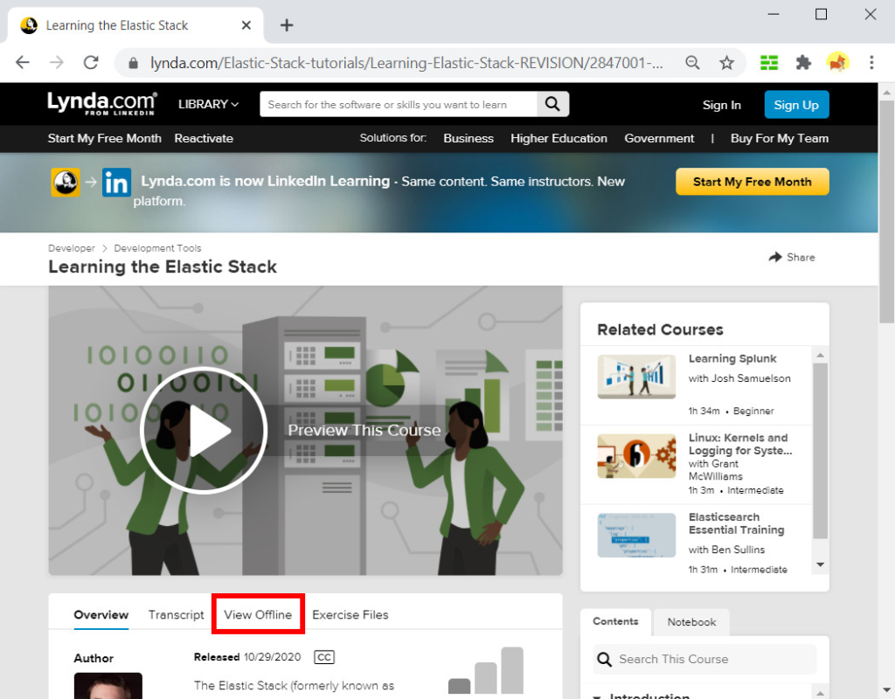The height and width of the screenshot is (699, 895).
Task: Click the Search This Course magnifier icon
Action: coord(604,660)
